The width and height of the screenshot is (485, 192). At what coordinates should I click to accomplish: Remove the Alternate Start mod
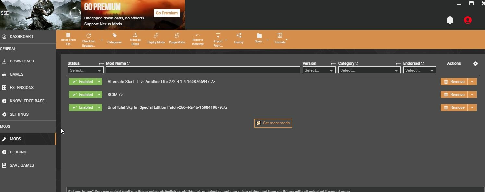coord(454,82)
